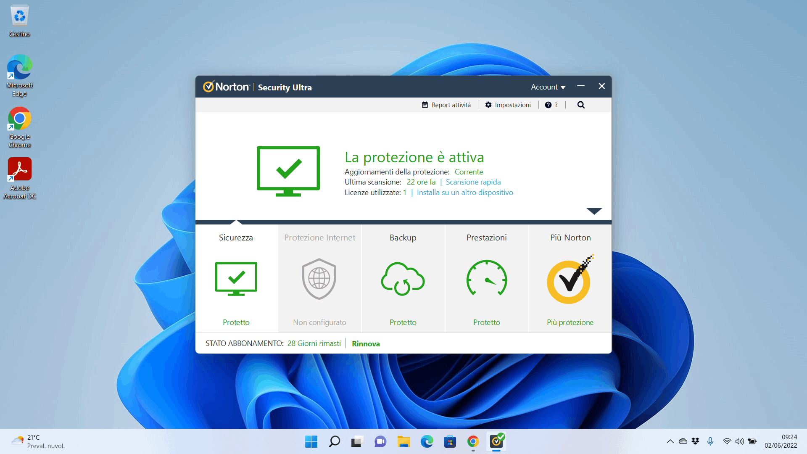Expand the details arrow below protection status
This screenshot has width=807, height=454.
[x=594, y=211]
